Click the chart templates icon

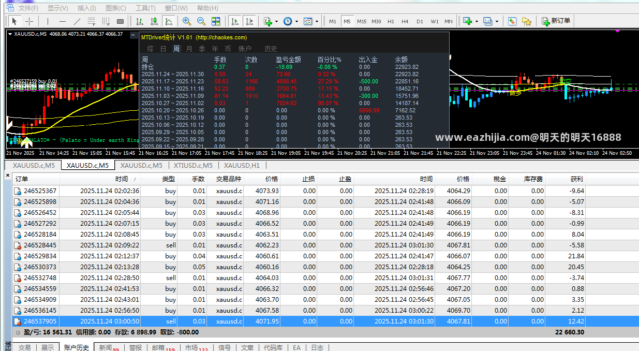308,21
